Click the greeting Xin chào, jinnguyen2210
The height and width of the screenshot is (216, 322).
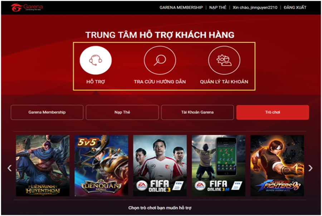click(x=255, y=8)
